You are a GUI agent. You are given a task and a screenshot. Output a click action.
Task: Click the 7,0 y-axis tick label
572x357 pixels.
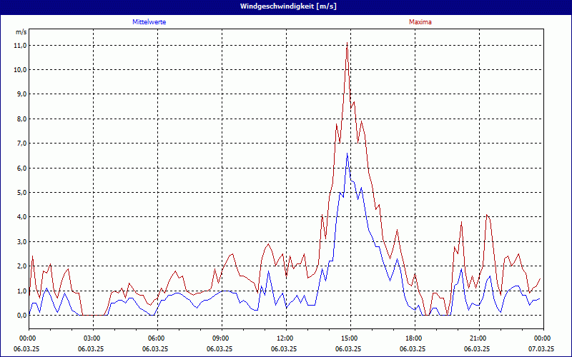click(21, 144)
